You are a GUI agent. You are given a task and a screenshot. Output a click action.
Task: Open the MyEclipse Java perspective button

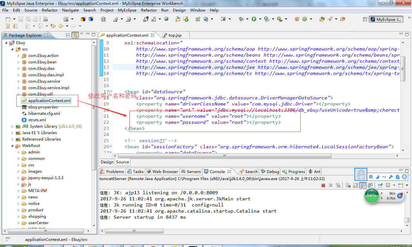tap(386, 19)
